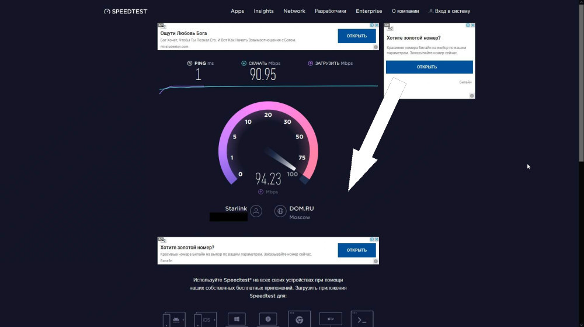This screenshot has width=584, height=327.
Task: Click ad info icon on bottom banner
Action: click(x=371, y=239)
